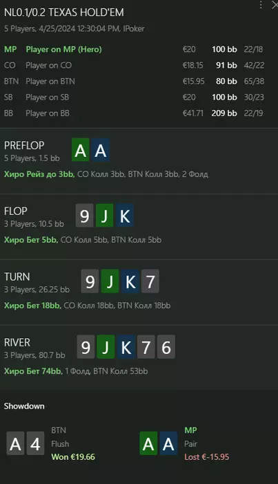Click the turn's 7 card
The image size is (278, 484).
coord(150,281)
